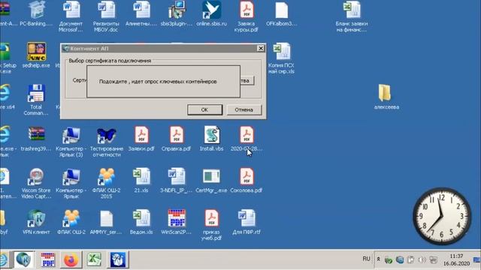Launch Viscom Store Video Capture shortcut
The image size is (481, 270).
pyautogui.click(x=36, y=183)
